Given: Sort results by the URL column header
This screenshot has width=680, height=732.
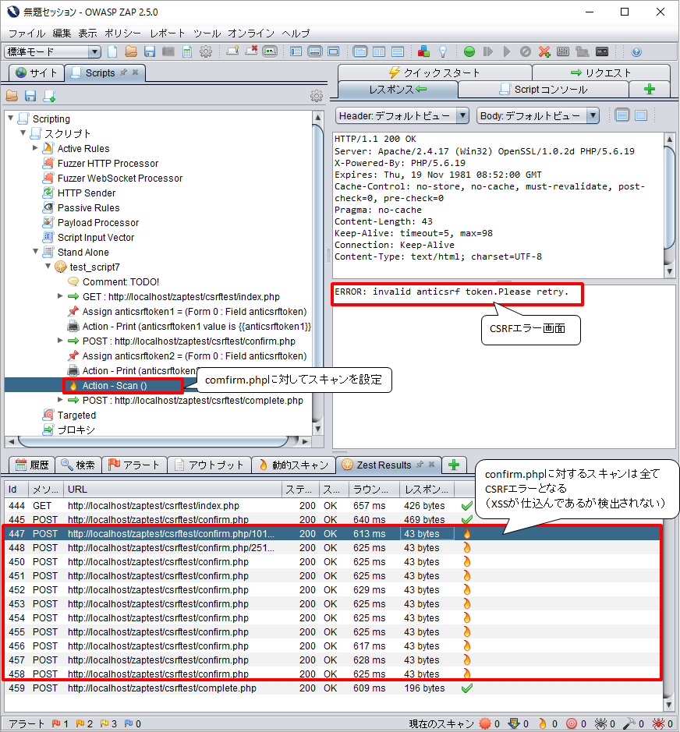Looking at the screenshot, I should tap(172, 490).
